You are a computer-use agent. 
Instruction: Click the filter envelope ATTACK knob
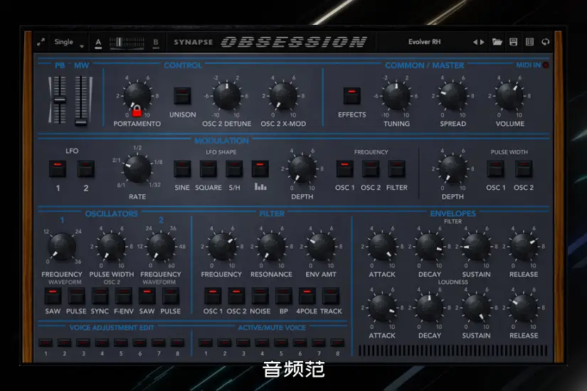click(382, 247)
